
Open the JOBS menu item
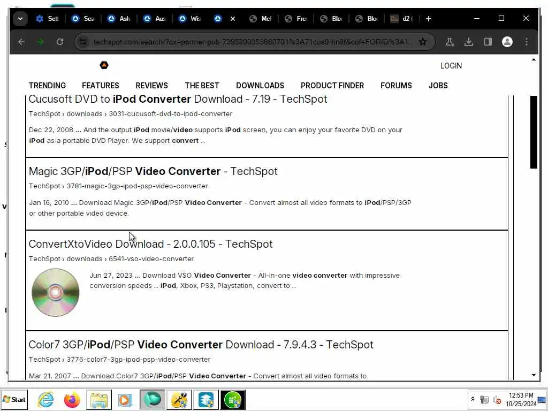click(x=438, y=86)
